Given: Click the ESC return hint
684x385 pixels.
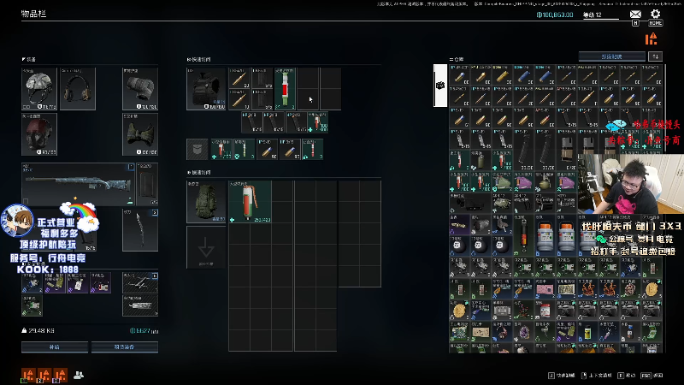Looking at the screenshot, I should pyautogui.click(x=652, y=376).
